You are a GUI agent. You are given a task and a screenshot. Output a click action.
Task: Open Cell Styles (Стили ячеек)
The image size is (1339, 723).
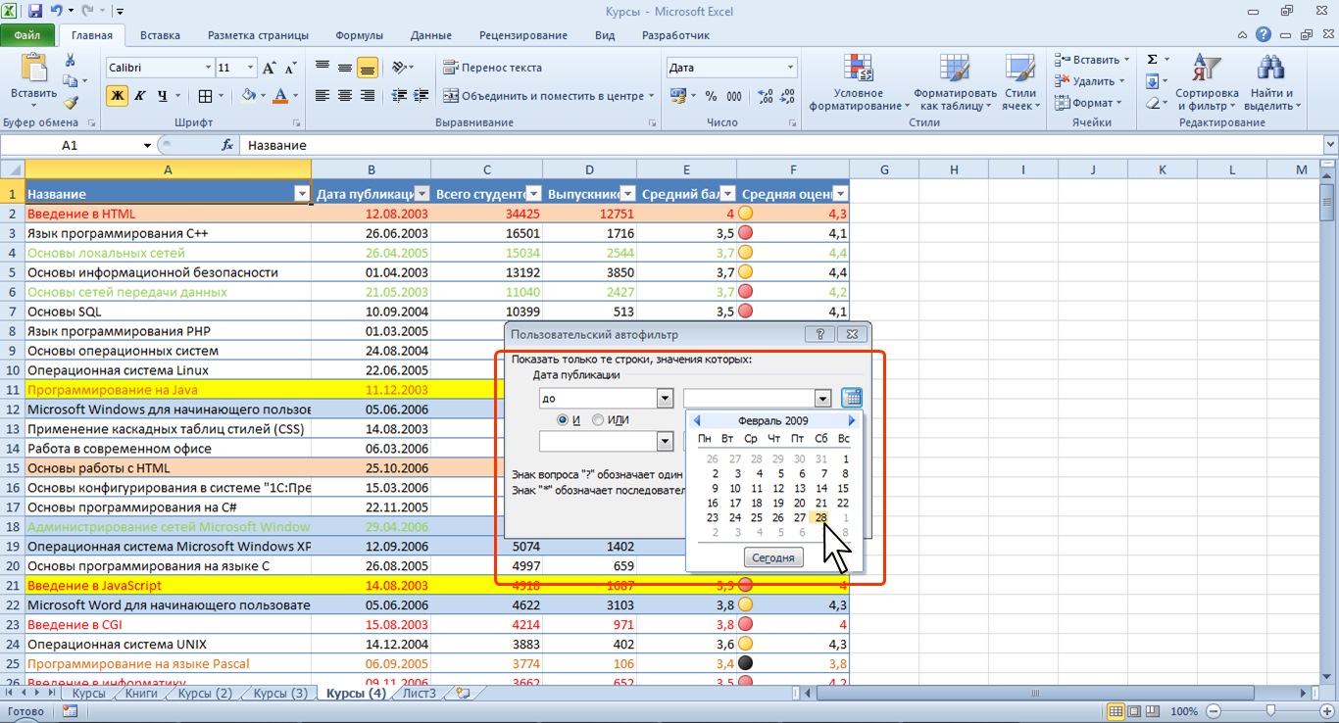click(x=1020, y=82)
